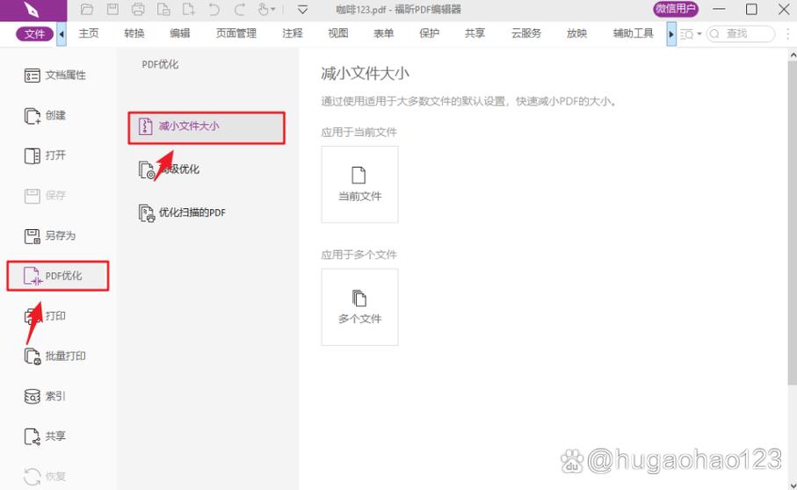Open 文档属性 in the file sidebar
This screenshot has height=490, width=797.
coord(55,76)
